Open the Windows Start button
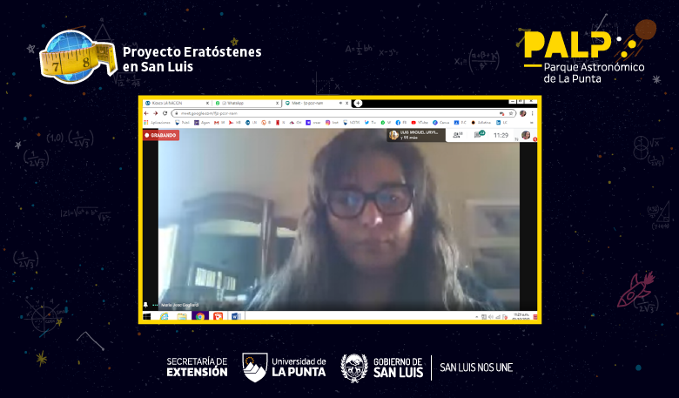The width and height of the screenshot is (679, 398). (x=147, y=317)
